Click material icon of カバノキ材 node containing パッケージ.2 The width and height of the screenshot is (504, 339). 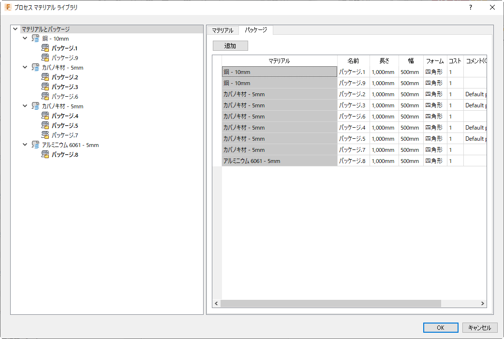coord(35,68)
